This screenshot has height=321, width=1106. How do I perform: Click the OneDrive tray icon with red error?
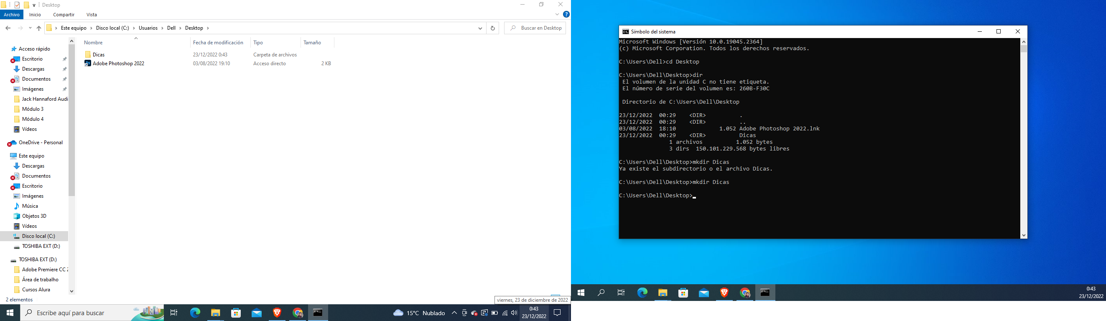(x=474, y=313)
